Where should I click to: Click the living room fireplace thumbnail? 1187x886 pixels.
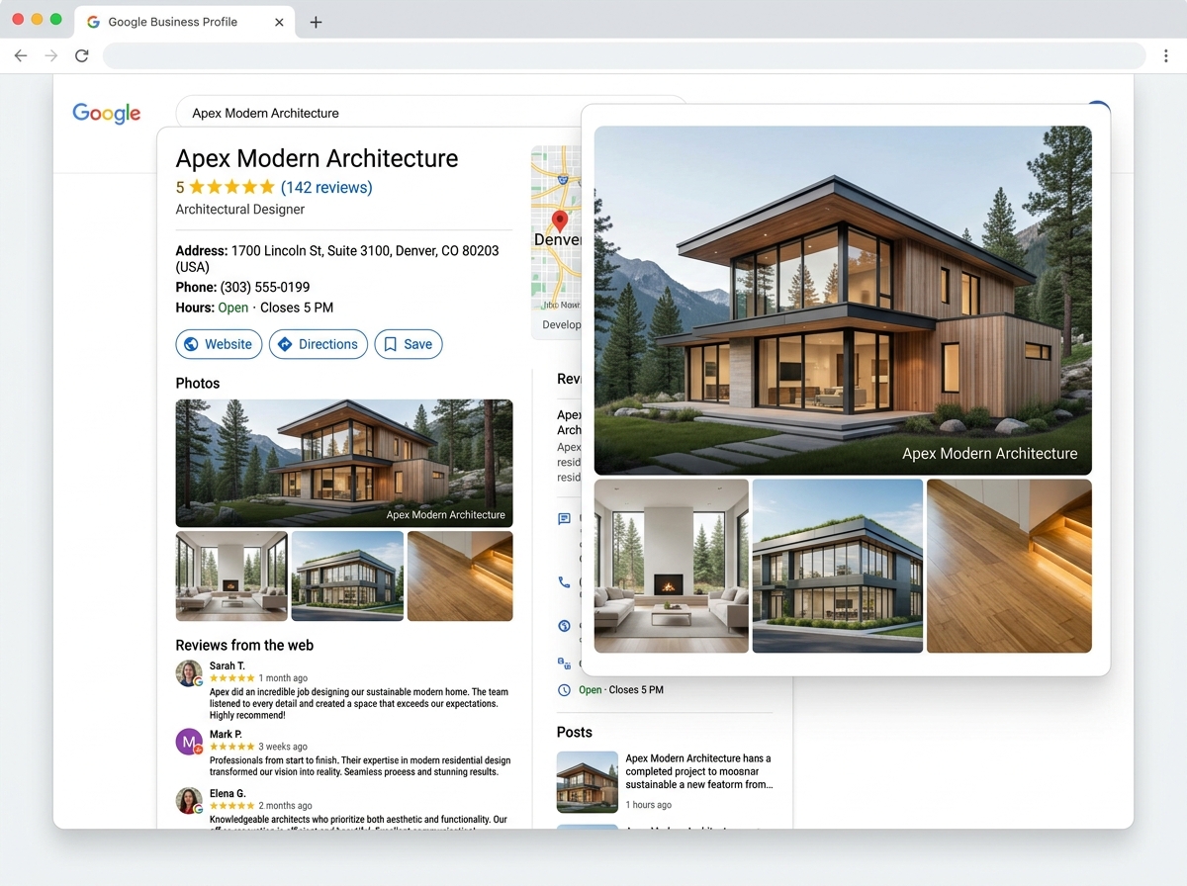click(x=671, y=566)
